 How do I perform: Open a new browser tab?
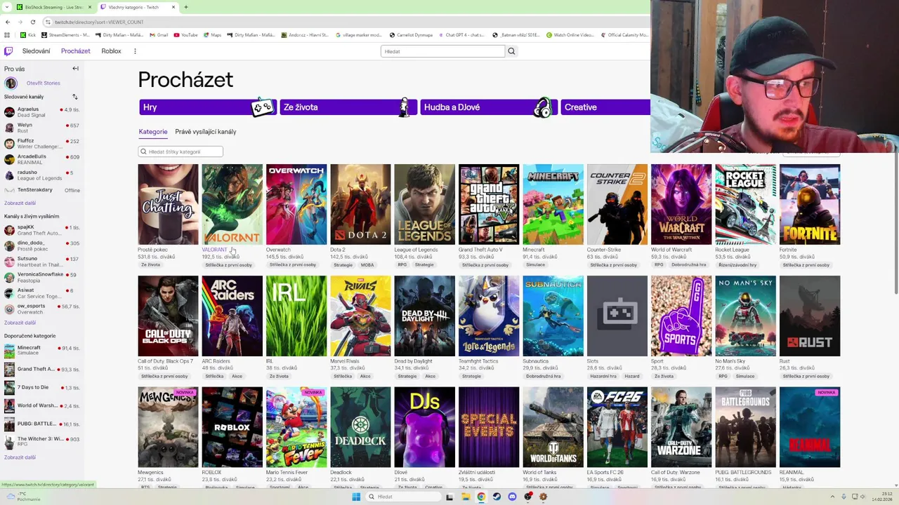185,7
